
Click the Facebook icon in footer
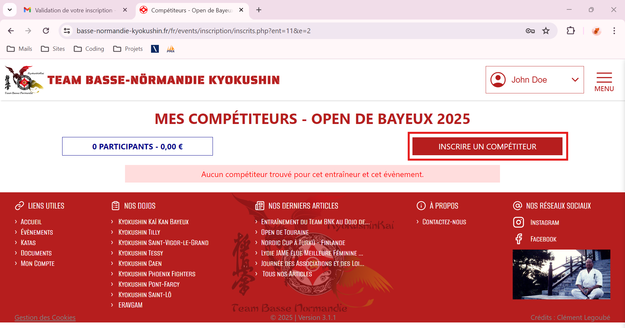(x=519, y=239)
